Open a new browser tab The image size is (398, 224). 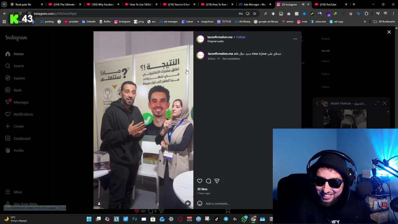[354, 4]
